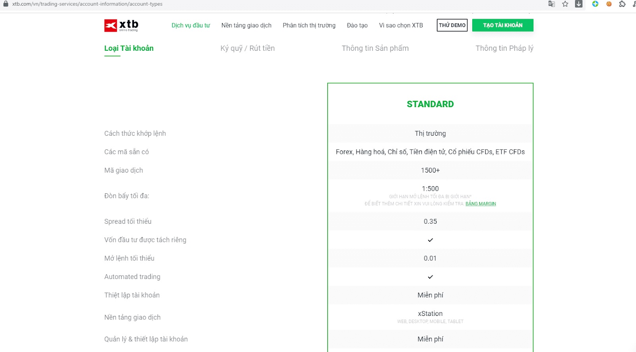The height and width of the screenshot is (352, 636).
Task: Select the Loại Tài khoản tab
Action: tap(129, 48)
